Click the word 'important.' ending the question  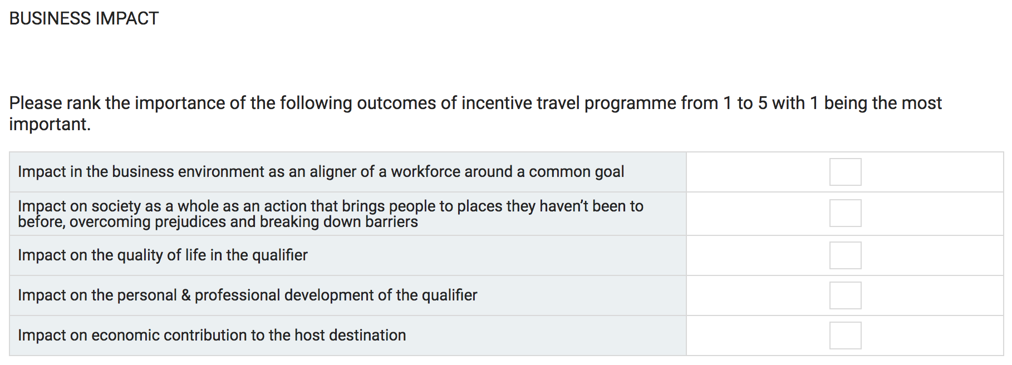(50, 124)
